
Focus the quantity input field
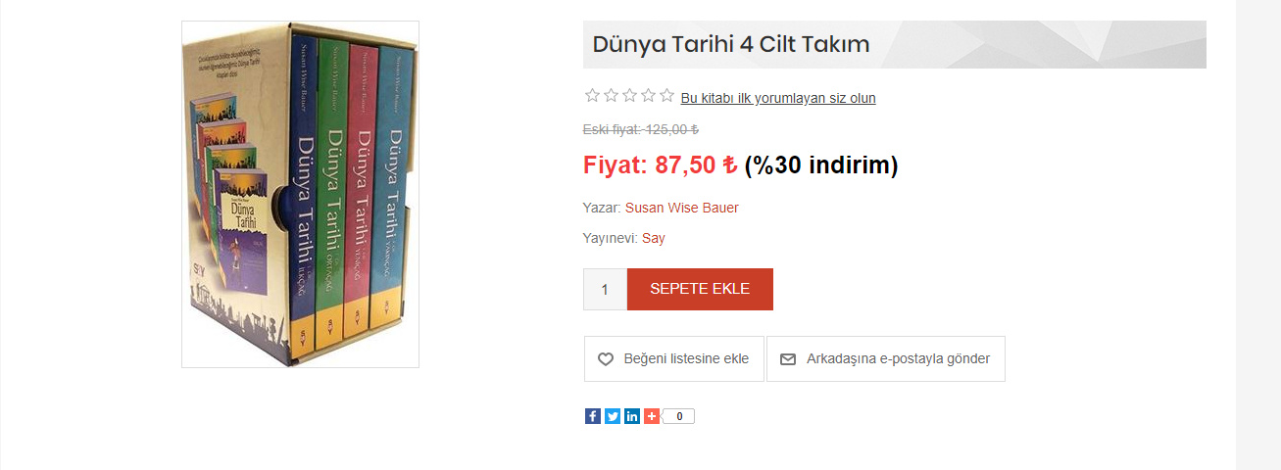point(605,289)
